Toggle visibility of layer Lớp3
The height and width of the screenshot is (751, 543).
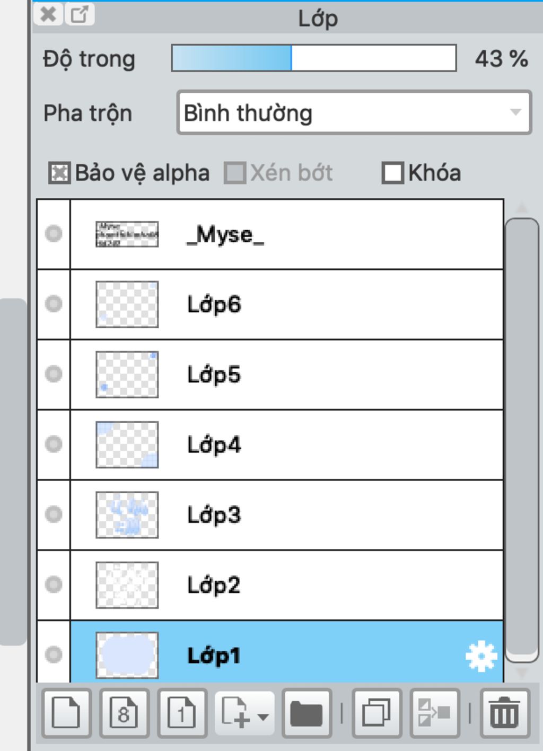click(54, 514)
